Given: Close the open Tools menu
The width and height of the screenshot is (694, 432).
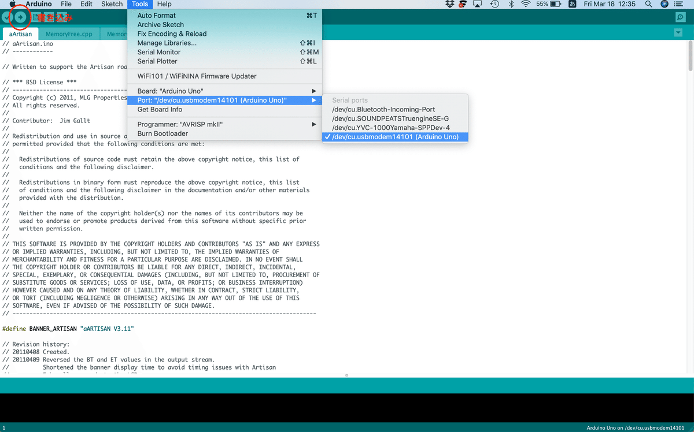Looking at the screenshot, I should (140, 4).
